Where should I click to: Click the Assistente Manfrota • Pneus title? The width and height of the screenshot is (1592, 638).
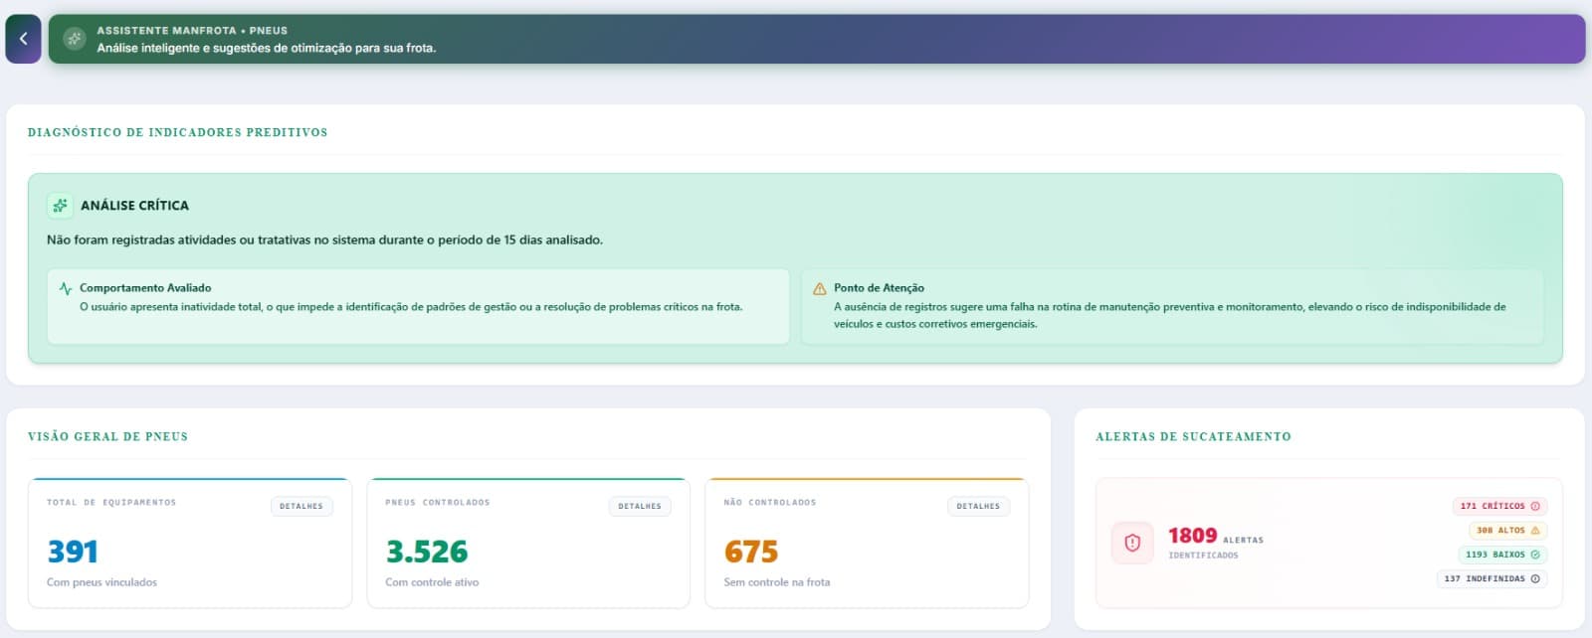pos(192,31)
